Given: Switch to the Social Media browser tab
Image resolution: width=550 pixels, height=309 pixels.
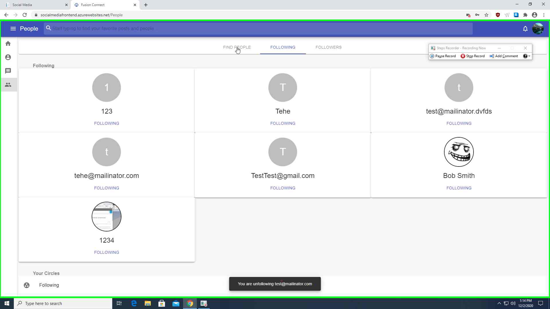Looking at the screenshot, I should click(36, 5).
